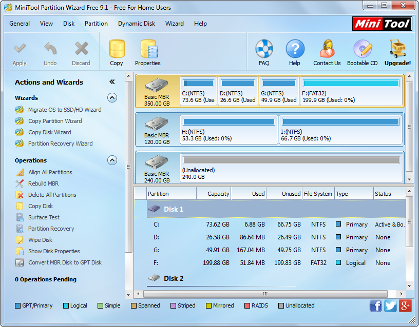
Task: Click the Surface Test icon
Action: (20, 217)
